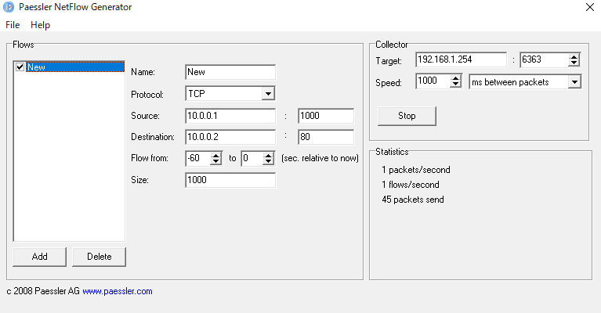Click the Collector target port field
Image resolution: width=601 pixels, height=313 pixels.
click(545, 59)
